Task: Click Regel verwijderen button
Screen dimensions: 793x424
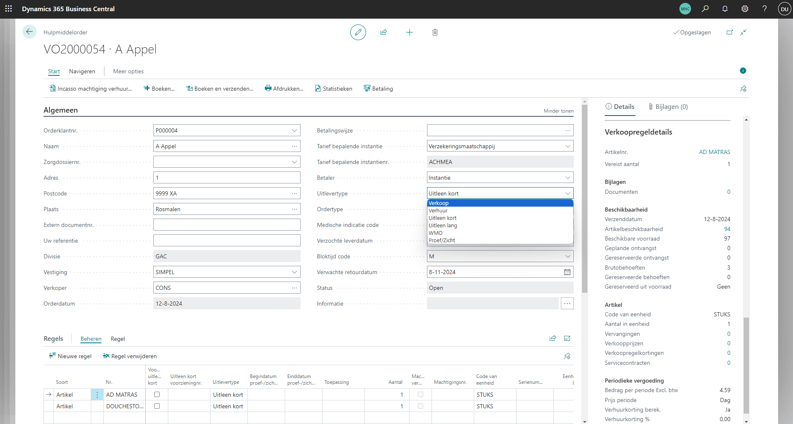Action: (x=130, y=356)
